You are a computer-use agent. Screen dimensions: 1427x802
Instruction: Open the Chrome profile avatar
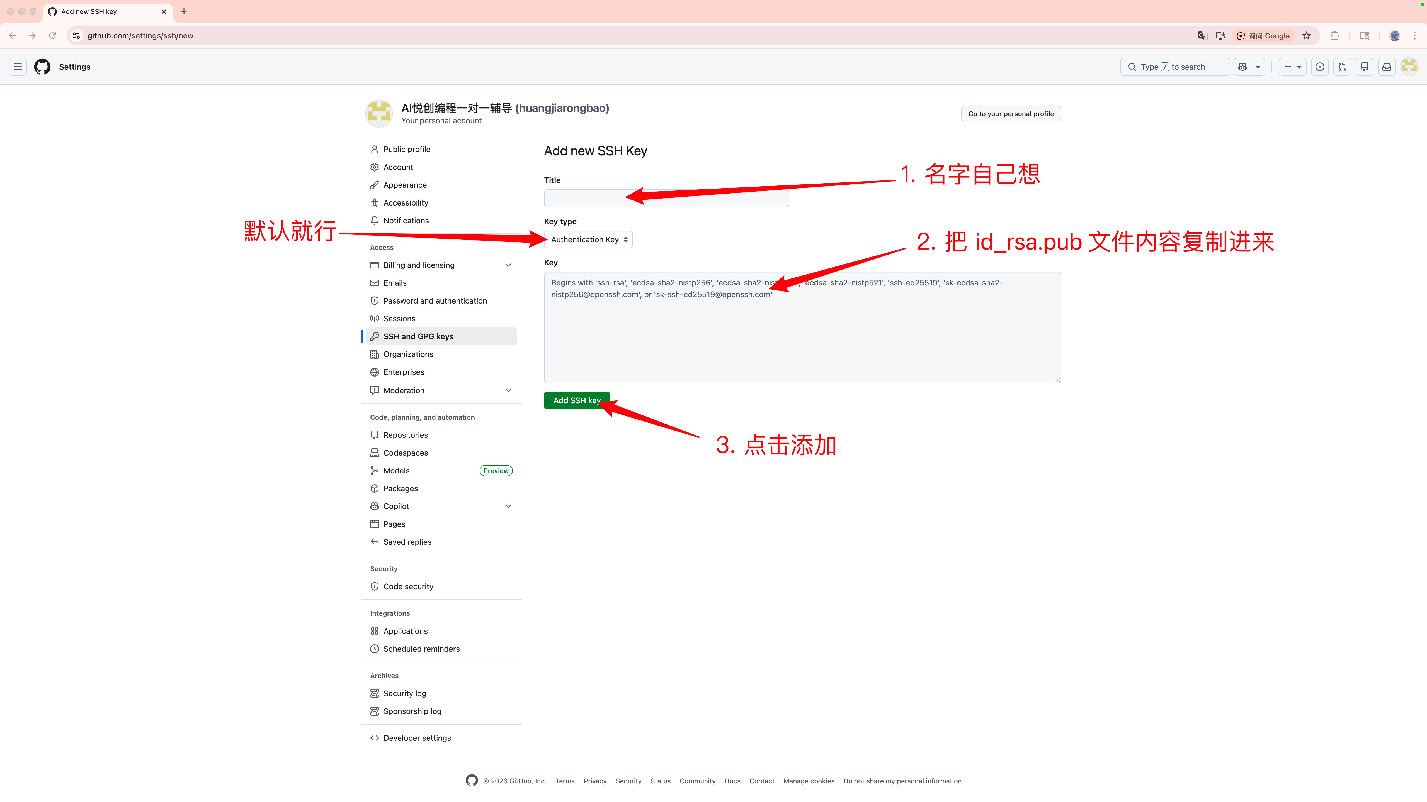(x=1394, y=35)
